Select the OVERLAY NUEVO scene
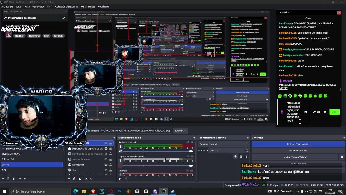Image resolution: width=346 pixels, height=195 pixels. coord(31,154)
